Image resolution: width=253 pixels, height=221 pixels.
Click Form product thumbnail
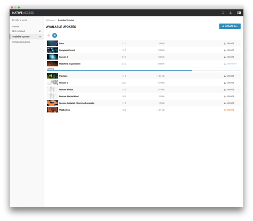pyautogui.click(x=52, y=43)
